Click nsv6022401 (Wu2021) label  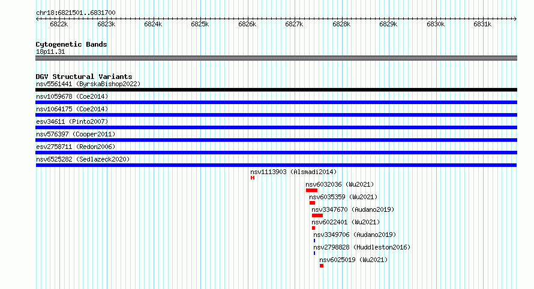[346, 222]
